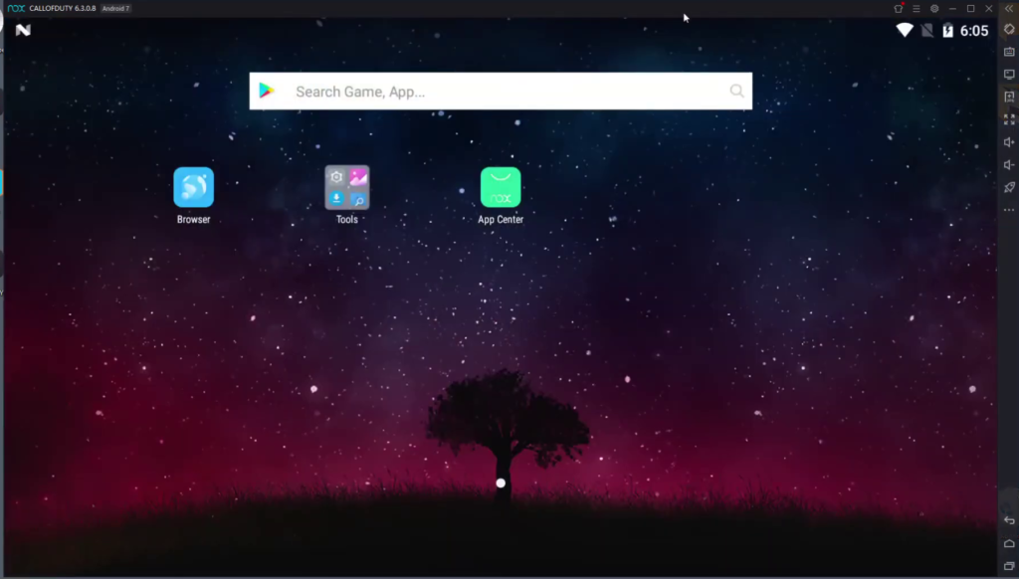Minimize the Nox emulator window
Screen dimensions: 1019x579
pos(952,8)
